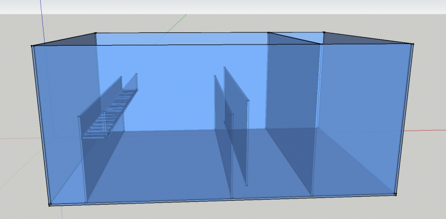Click the green axis line above tank
The image size is (446, 219).
(x=177, y=23)
